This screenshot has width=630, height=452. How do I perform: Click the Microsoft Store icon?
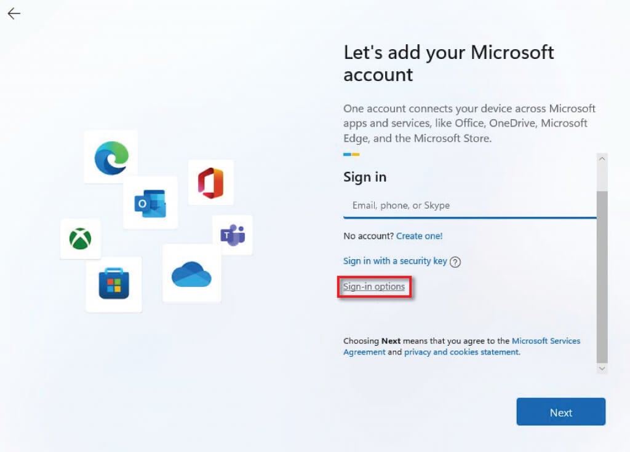114,285
